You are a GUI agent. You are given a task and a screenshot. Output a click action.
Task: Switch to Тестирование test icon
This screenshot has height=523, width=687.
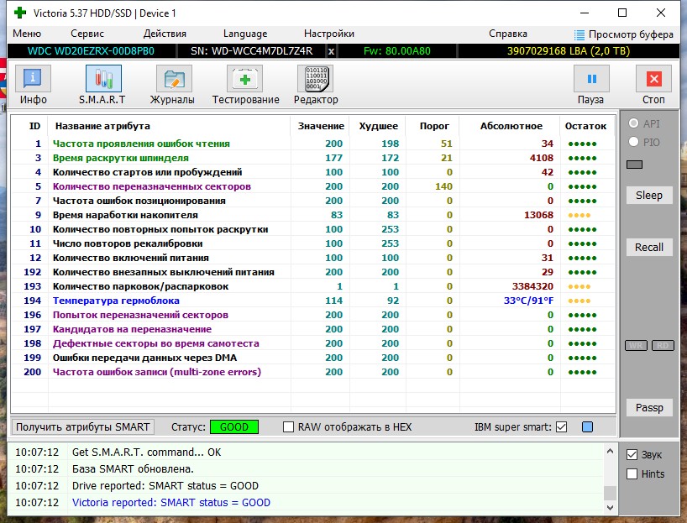245,79
